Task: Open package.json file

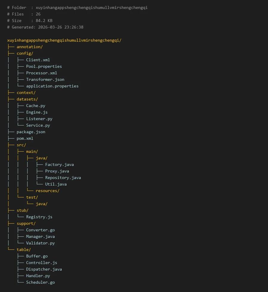Action: tap(31, 132)
